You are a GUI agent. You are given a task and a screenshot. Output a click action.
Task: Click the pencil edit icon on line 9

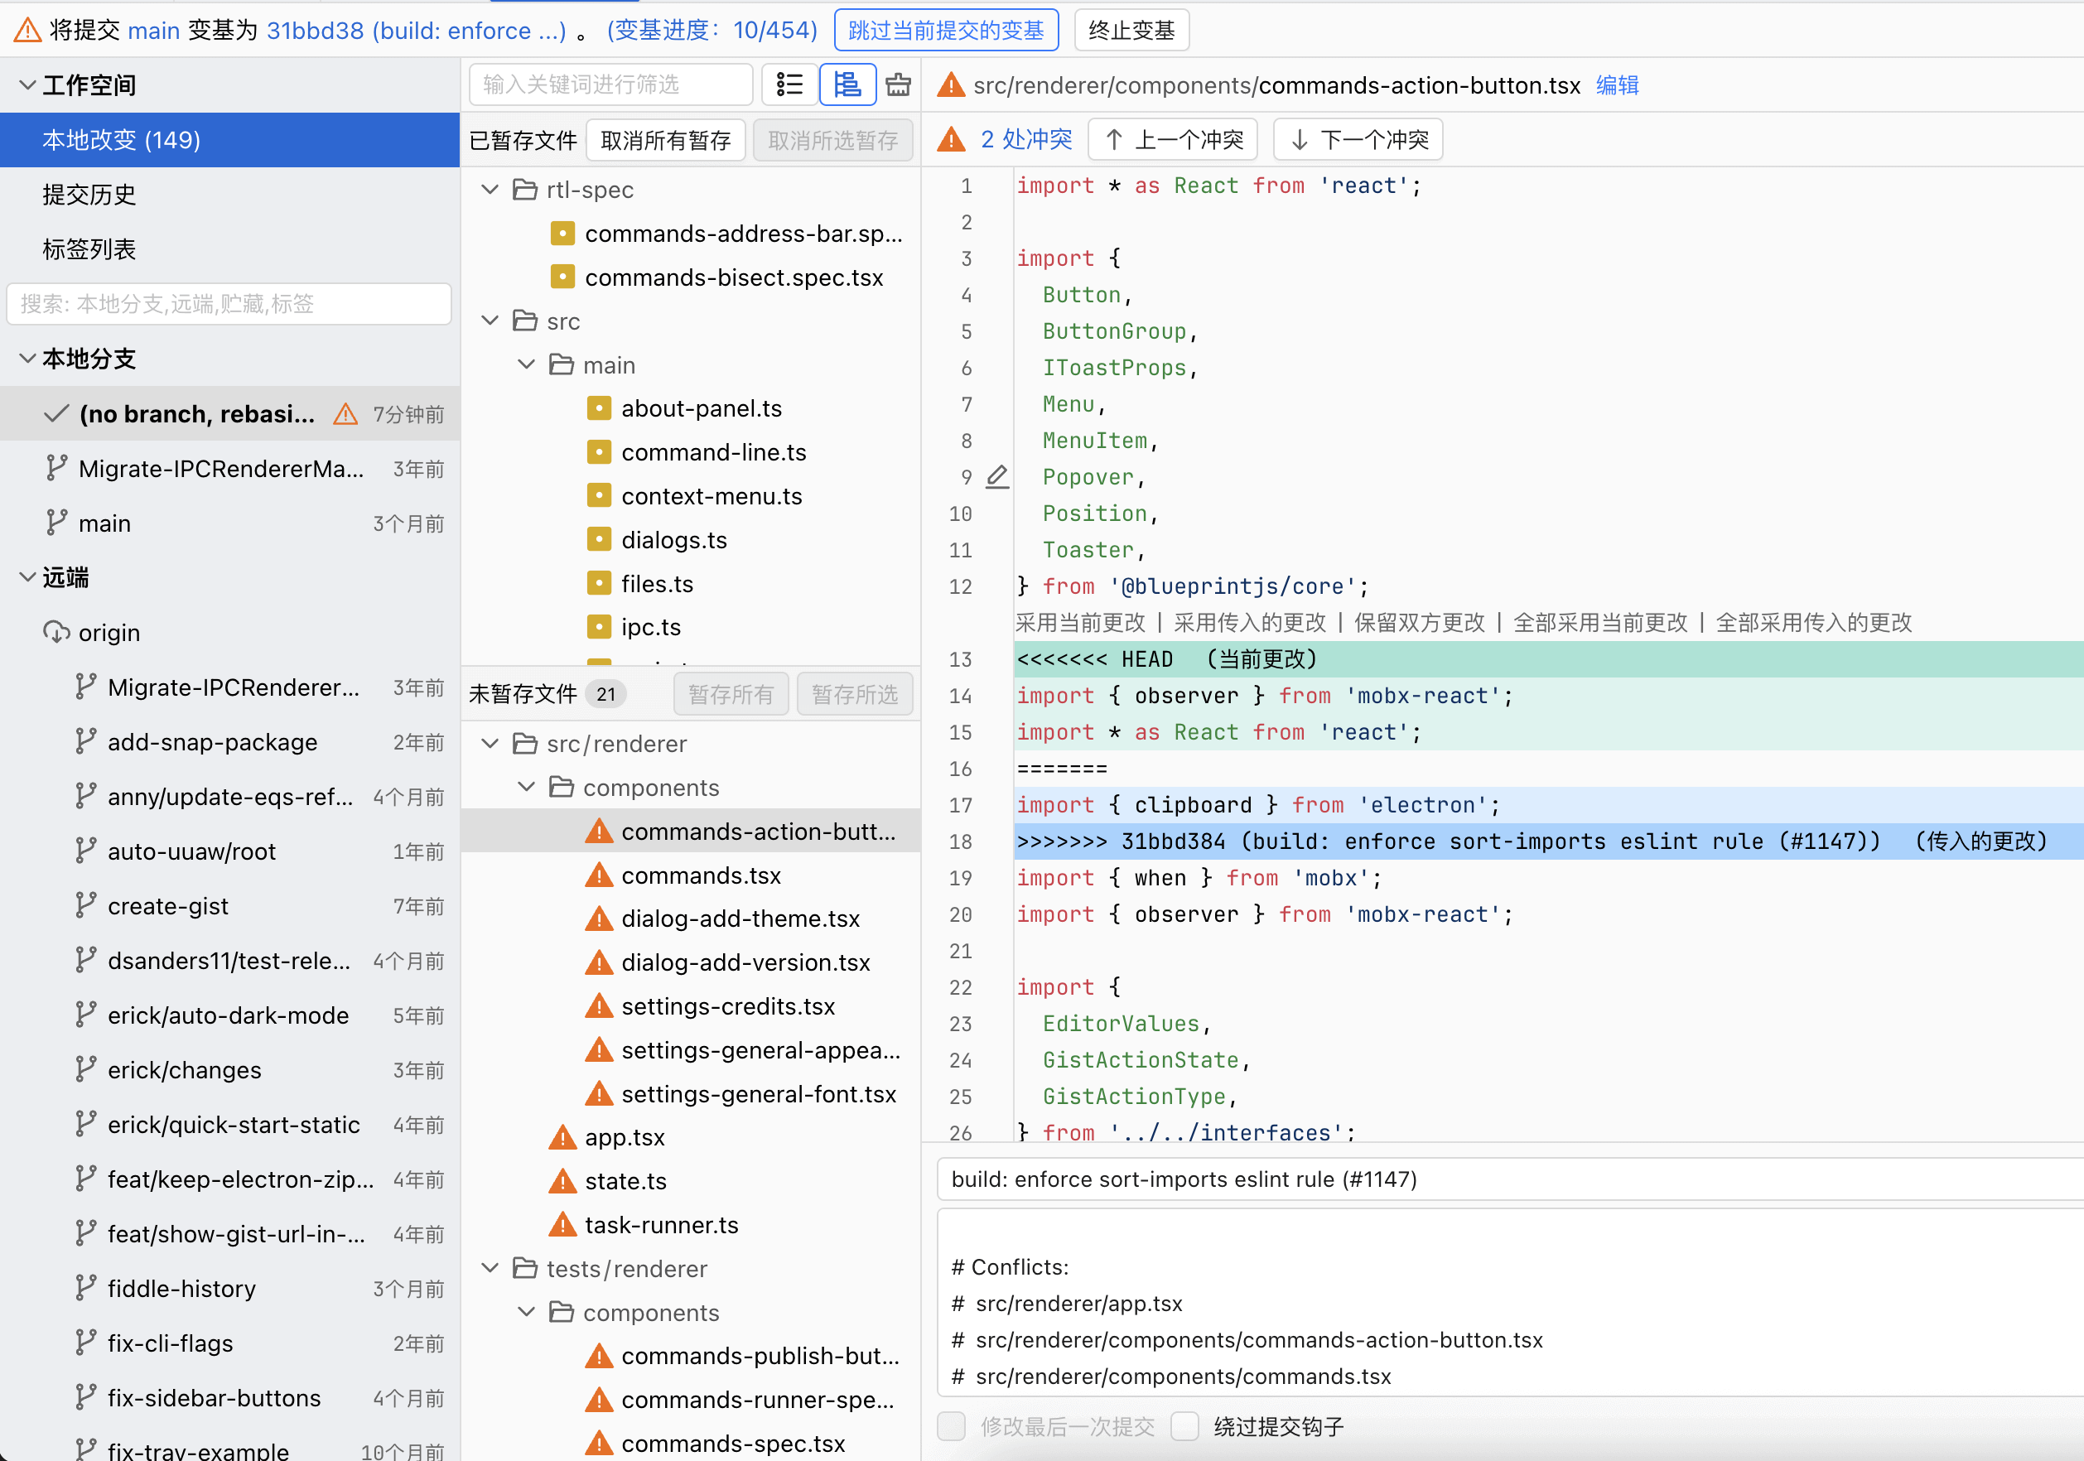tap(996, 476)
